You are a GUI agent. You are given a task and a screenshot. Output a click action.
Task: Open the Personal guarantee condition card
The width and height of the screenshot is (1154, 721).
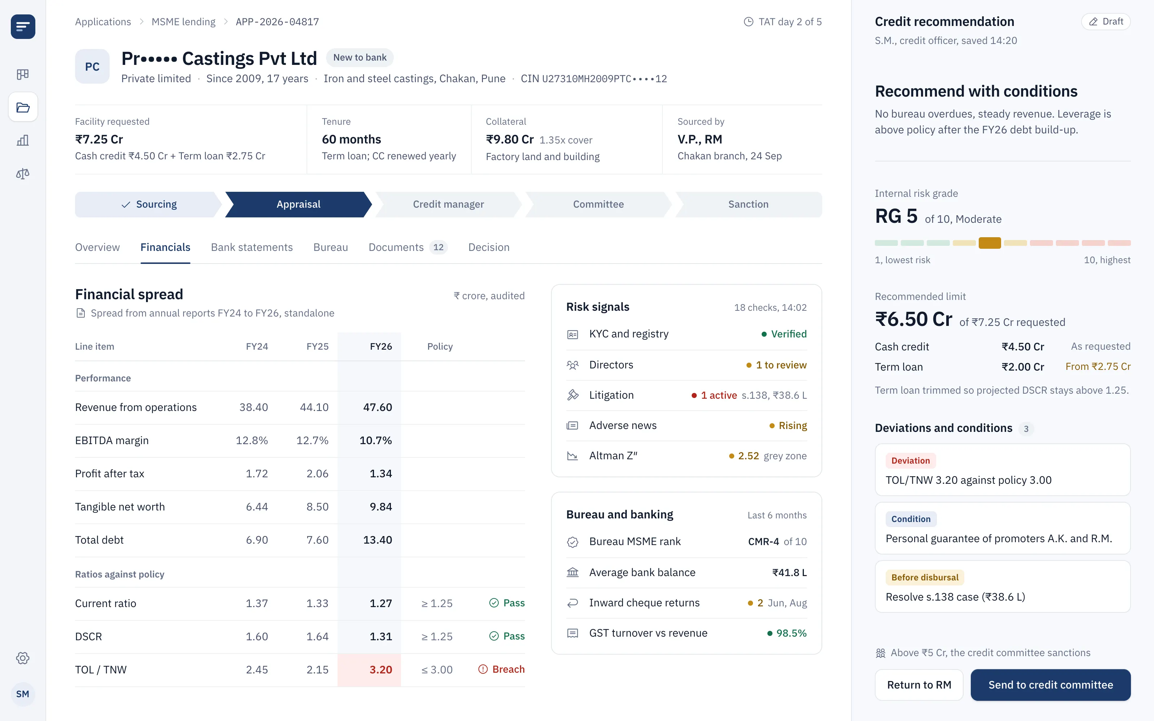click(1003, 528)
